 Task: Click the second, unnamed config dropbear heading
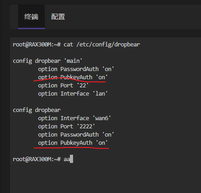(x=37, y=110)
